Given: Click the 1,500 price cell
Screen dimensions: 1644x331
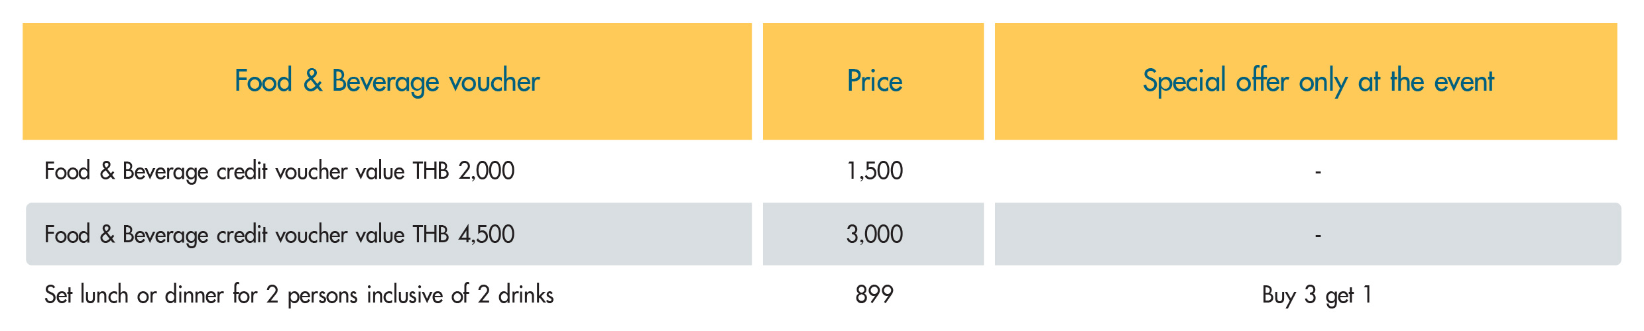Looking at the screenshot, I should [x=874, y=171].
